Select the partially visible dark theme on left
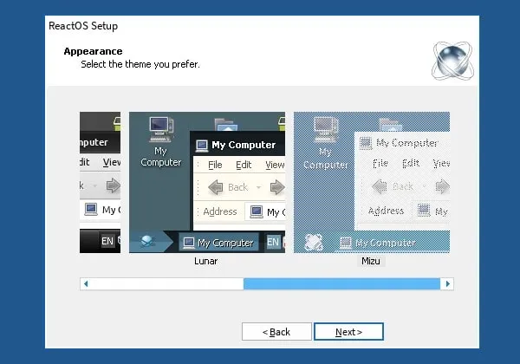Screen dimensions: 520x364 (x=99, y=182)
